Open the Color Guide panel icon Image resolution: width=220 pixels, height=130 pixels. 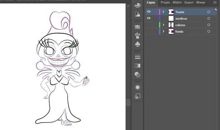pyautogui.click(x=137, y=14)
